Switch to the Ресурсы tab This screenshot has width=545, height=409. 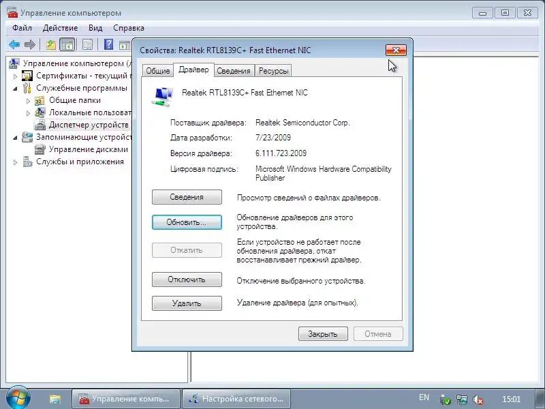(x=274, y=71)
